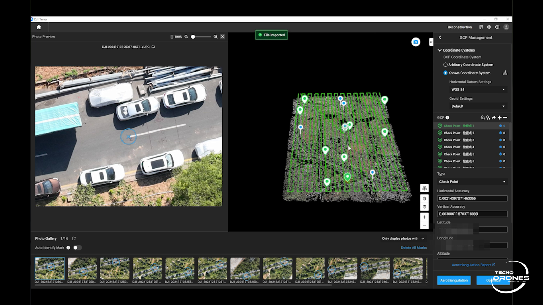Open the settings gear in top bar

[x=489, y=27]
